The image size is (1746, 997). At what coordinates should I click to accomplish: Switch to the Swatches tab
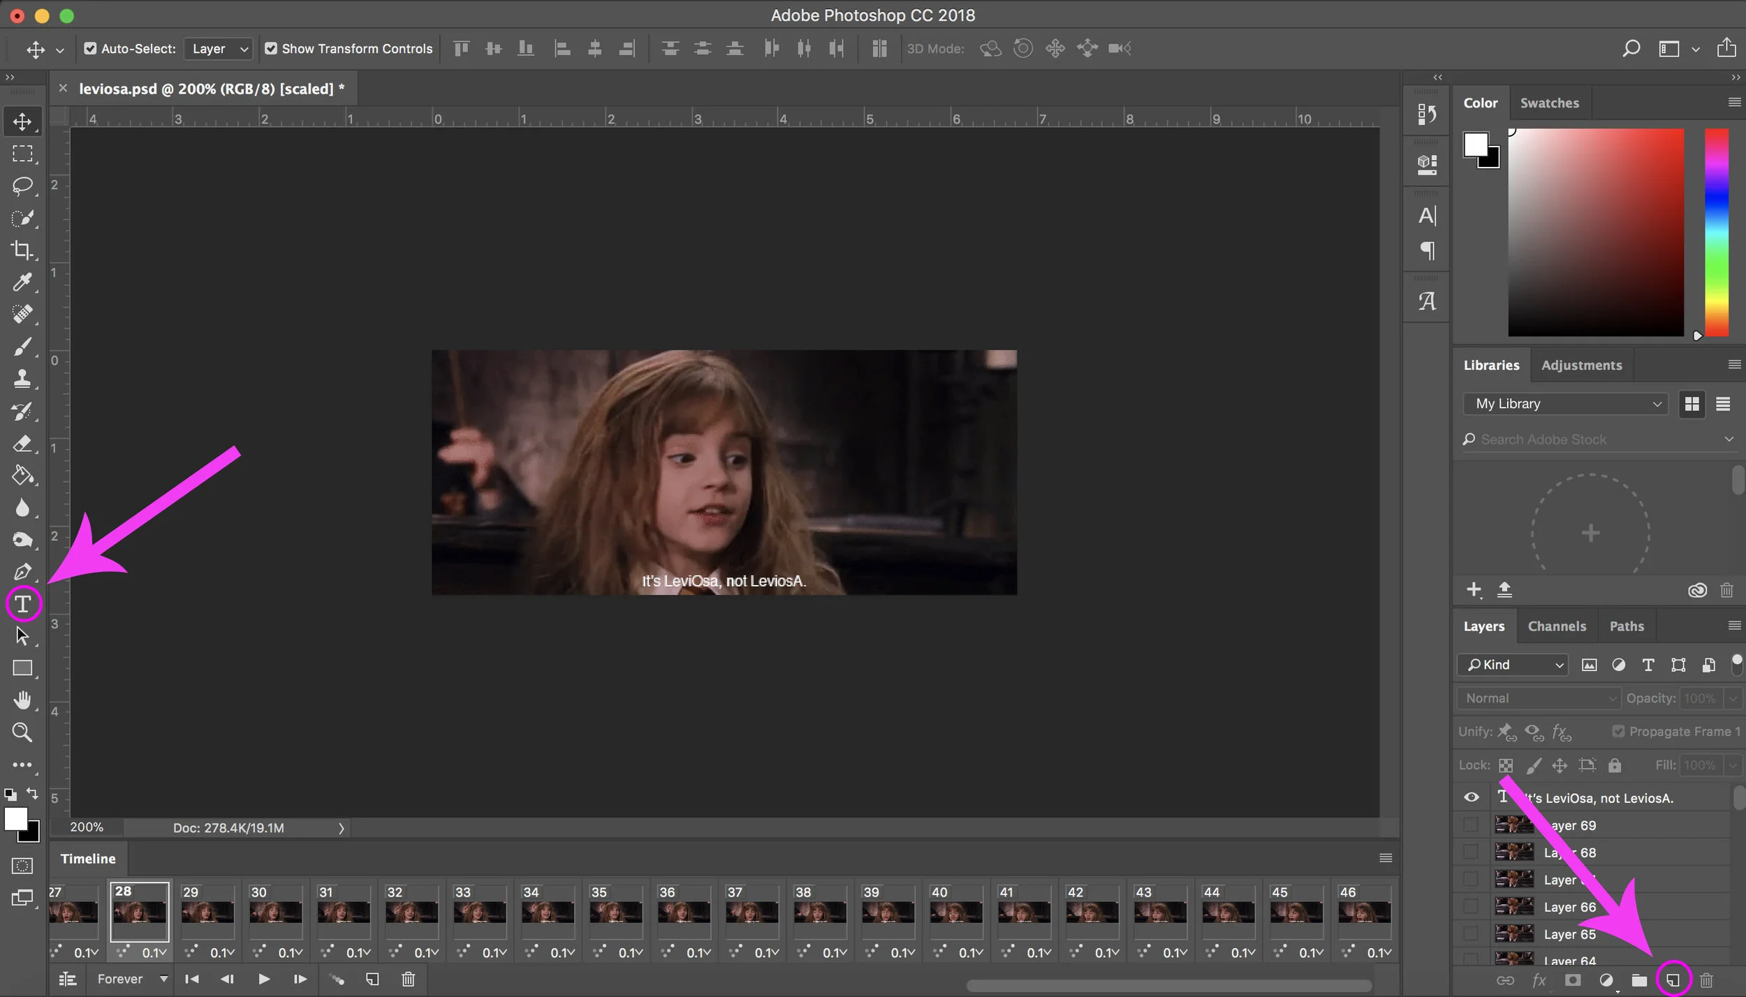click(1549, 103)
